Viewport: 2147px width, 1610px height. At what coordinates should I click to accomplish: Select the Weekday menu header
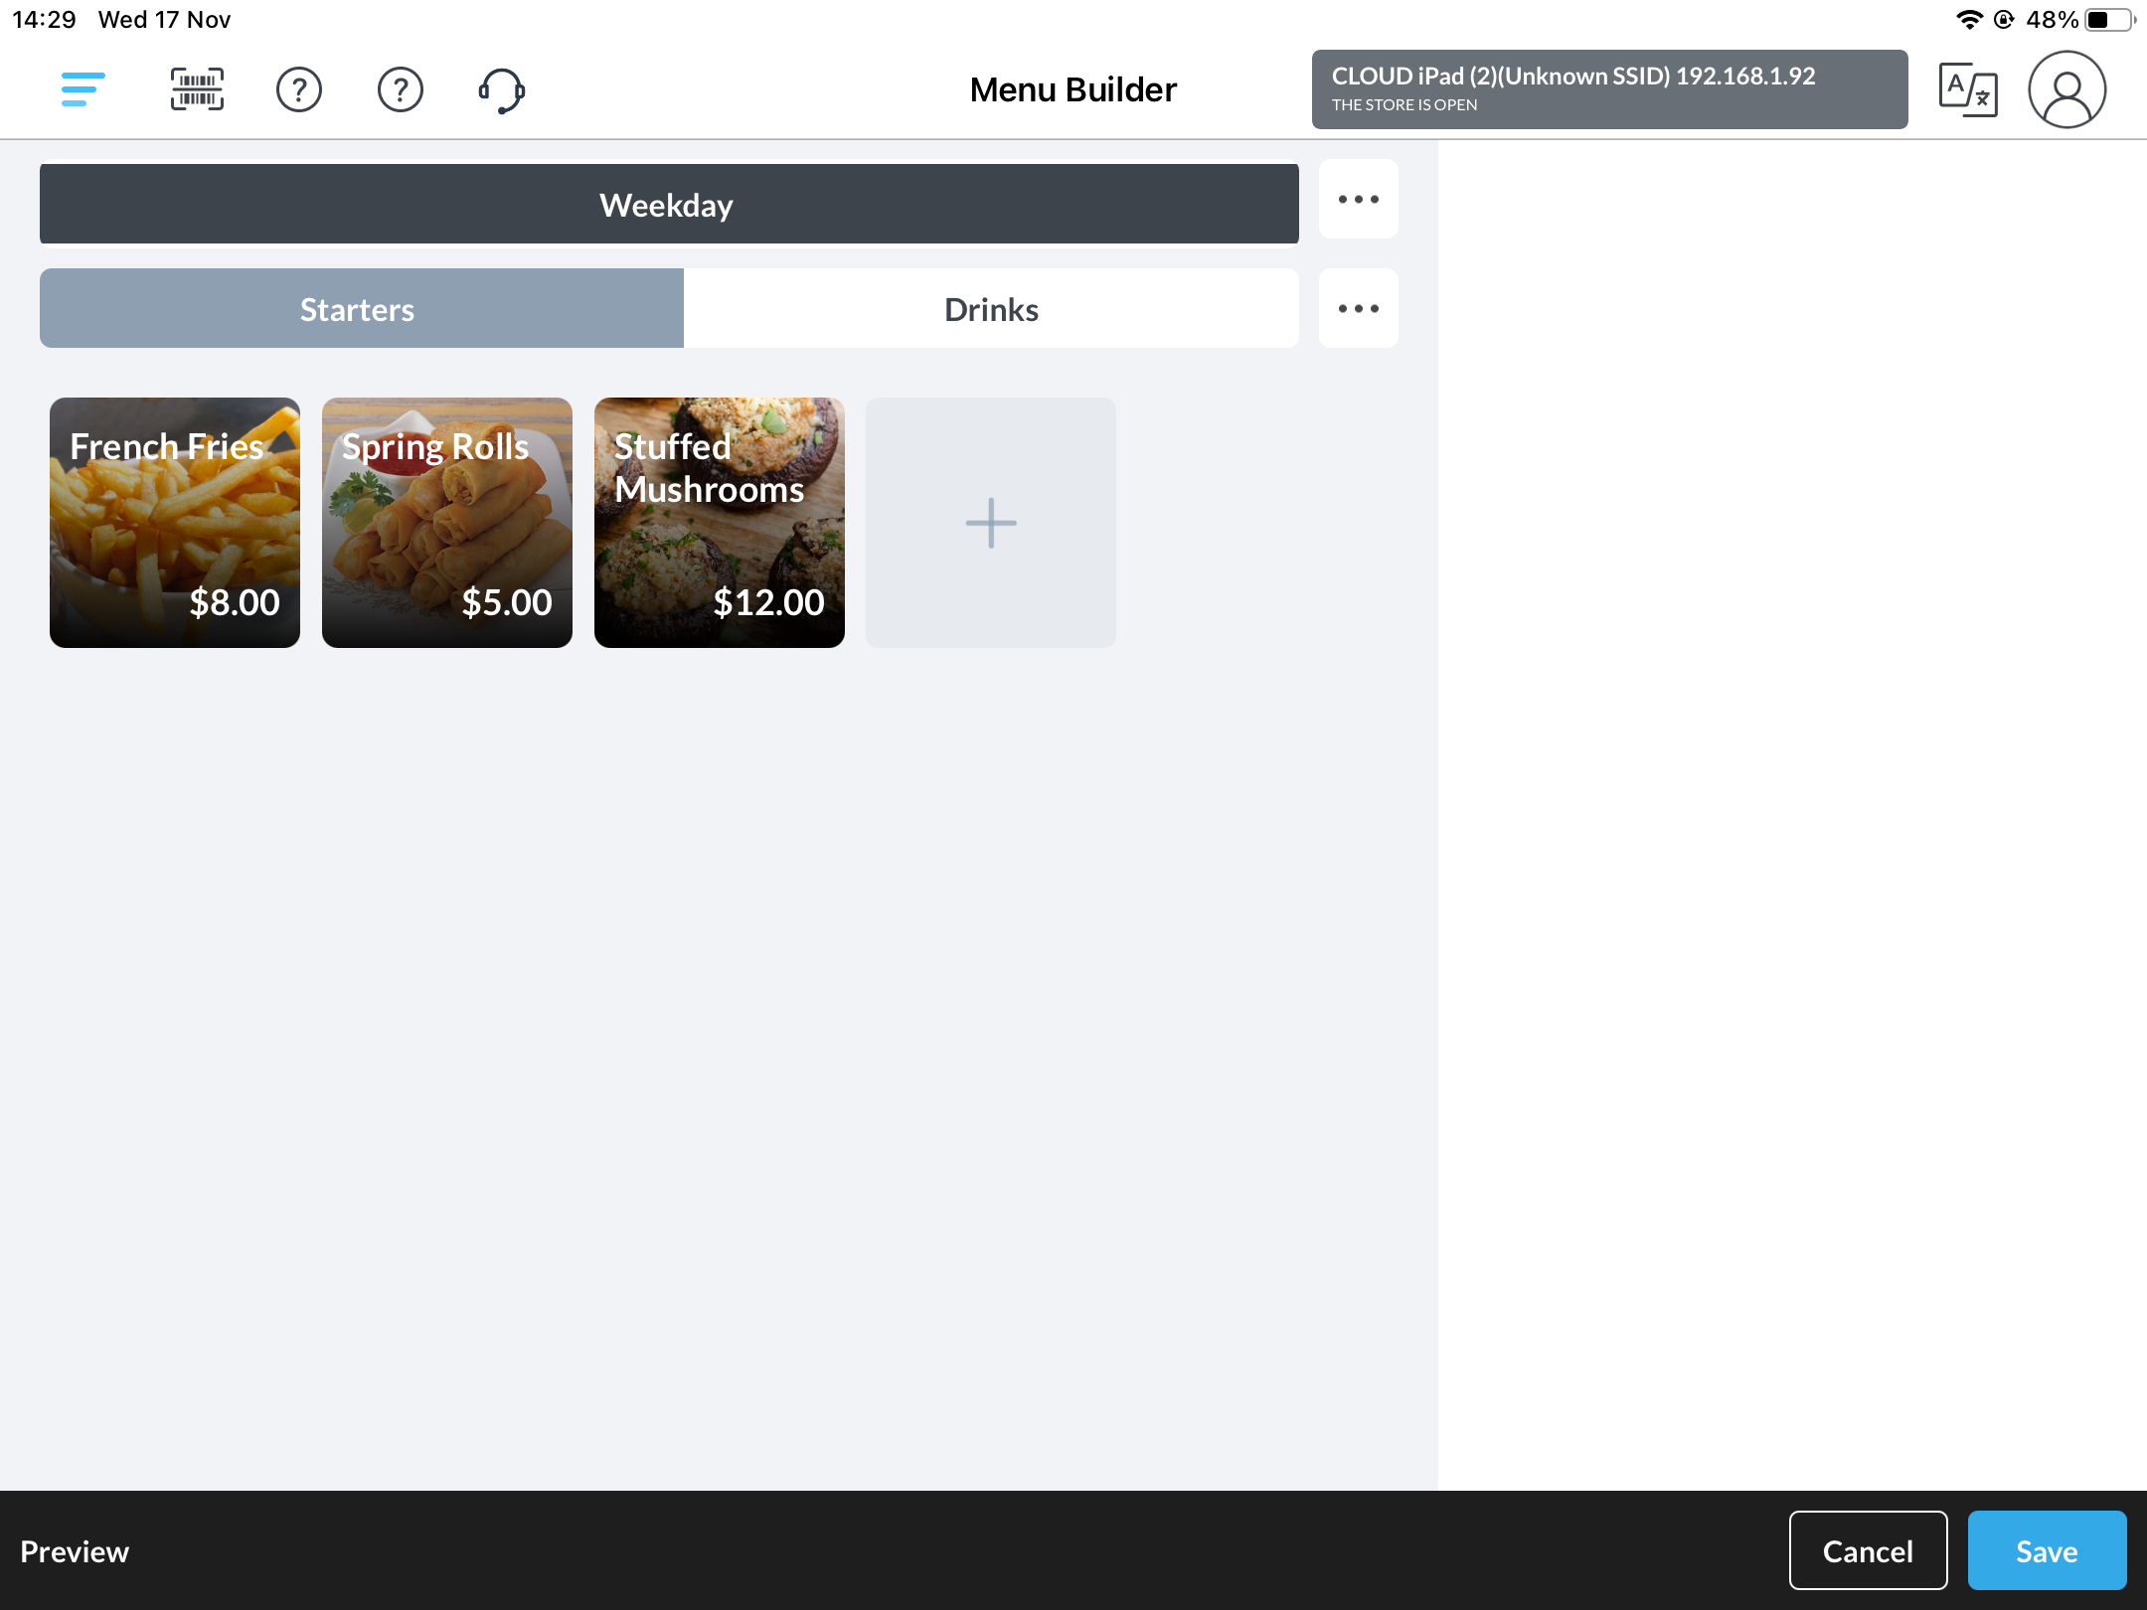coord(667,204)
